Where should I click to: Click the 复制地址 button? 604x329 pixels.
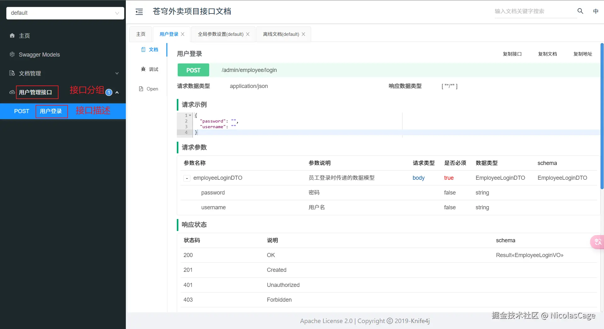coord(583,54)
